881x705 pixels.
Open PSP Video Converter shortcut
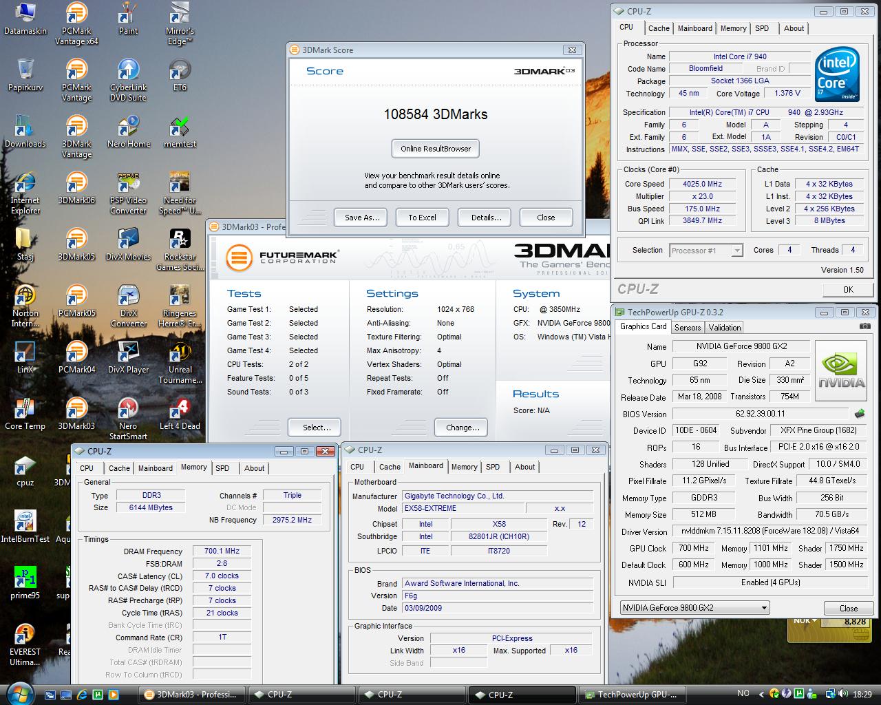128,193
